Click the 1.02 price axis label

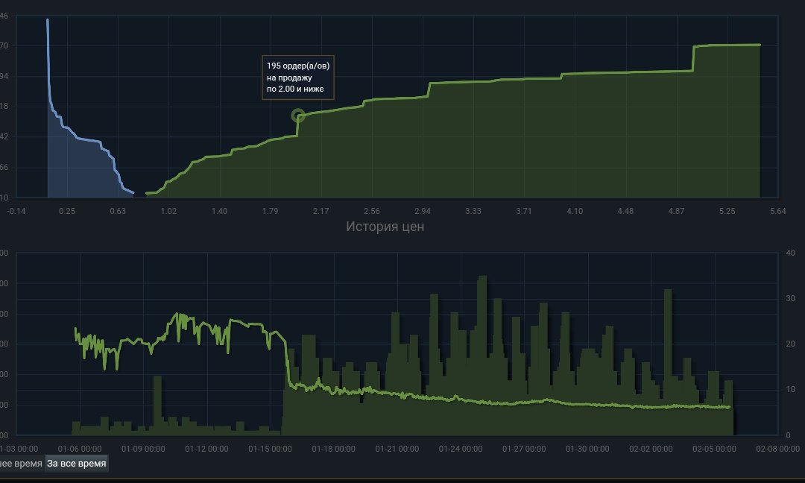[168, 211]
